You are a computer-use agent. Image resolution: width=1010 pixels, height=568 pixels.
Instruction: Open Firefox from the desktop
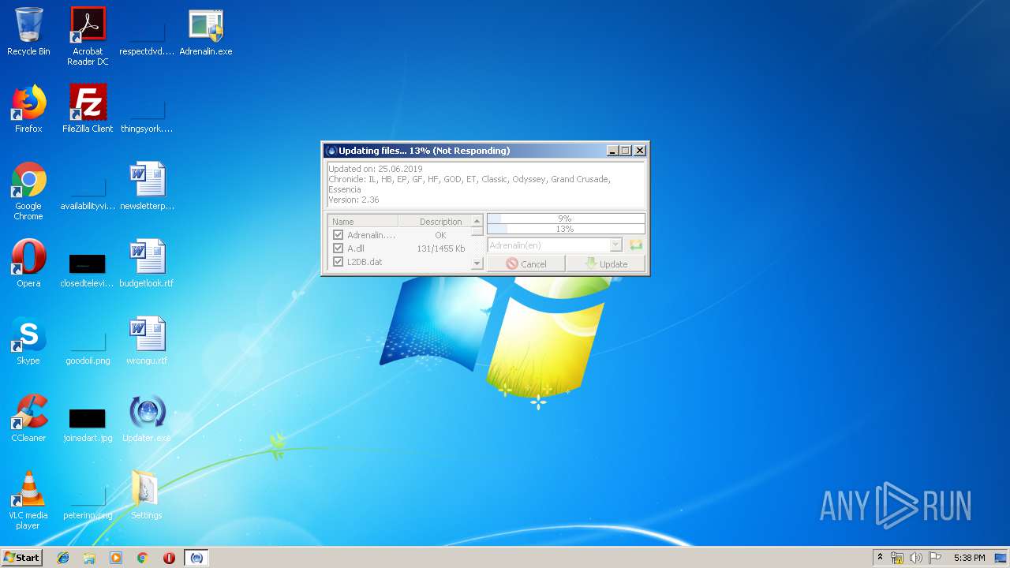click(28, 109)
